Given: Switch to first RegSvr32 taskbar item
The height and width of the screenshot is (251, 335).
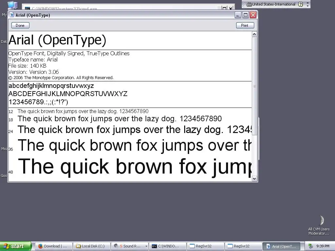Looking at the screenshot, I should 205,246.
